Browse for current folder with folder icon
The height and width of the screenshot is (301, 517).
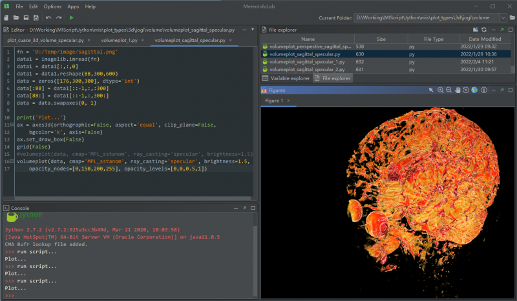coord(512,17)
